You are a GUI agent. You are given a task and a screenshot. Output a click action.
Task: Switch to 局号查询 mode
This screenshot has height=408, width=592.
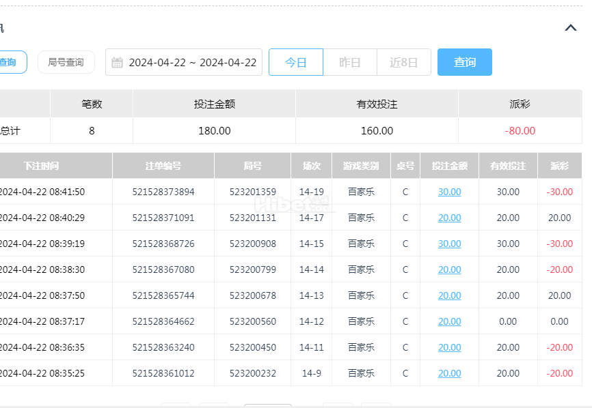[66, 62]
